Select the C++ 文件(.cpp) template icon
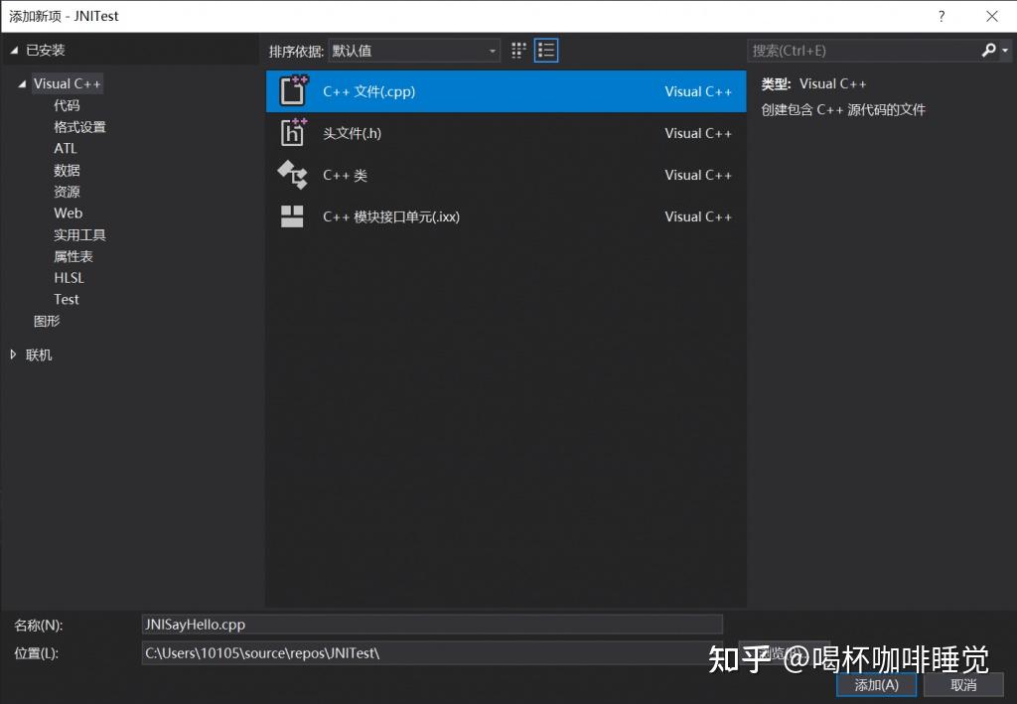Image resolution: width=1017 pixels, height=704 pixels. point(293,90)
